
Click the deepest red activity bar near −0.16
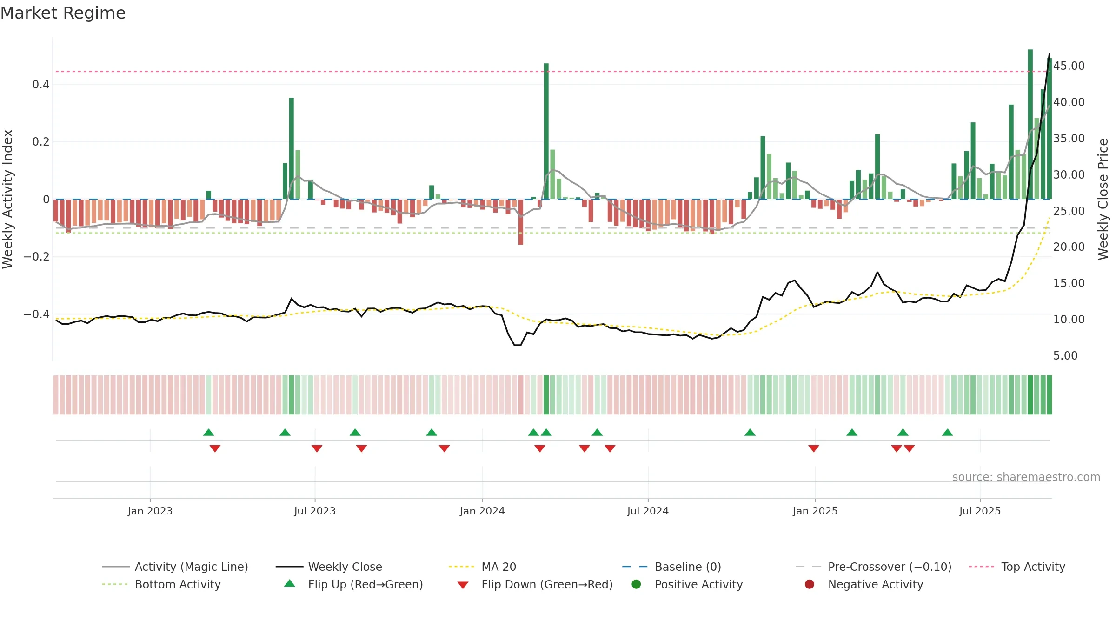click(521, 222)
